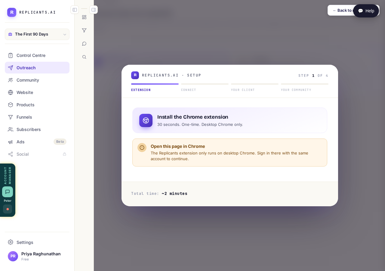385x271 pixels.
Task: Go to Control Centre in the sidebar
Action: [37, 55]
